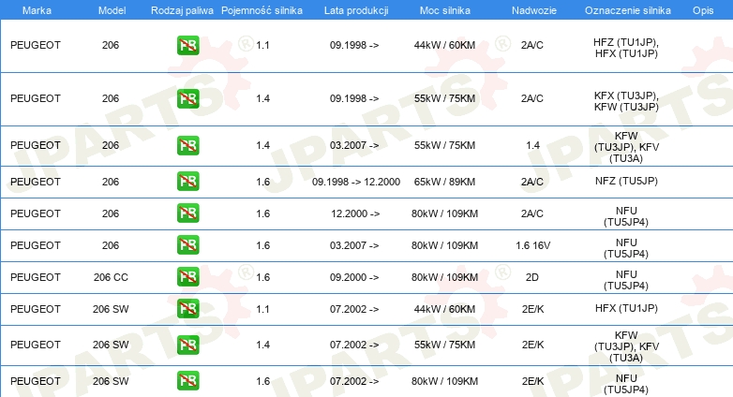Screen dimensions: 733x397
Task: Click the fuel icon in the 206 SW 1.4 row
Action: 187,345
